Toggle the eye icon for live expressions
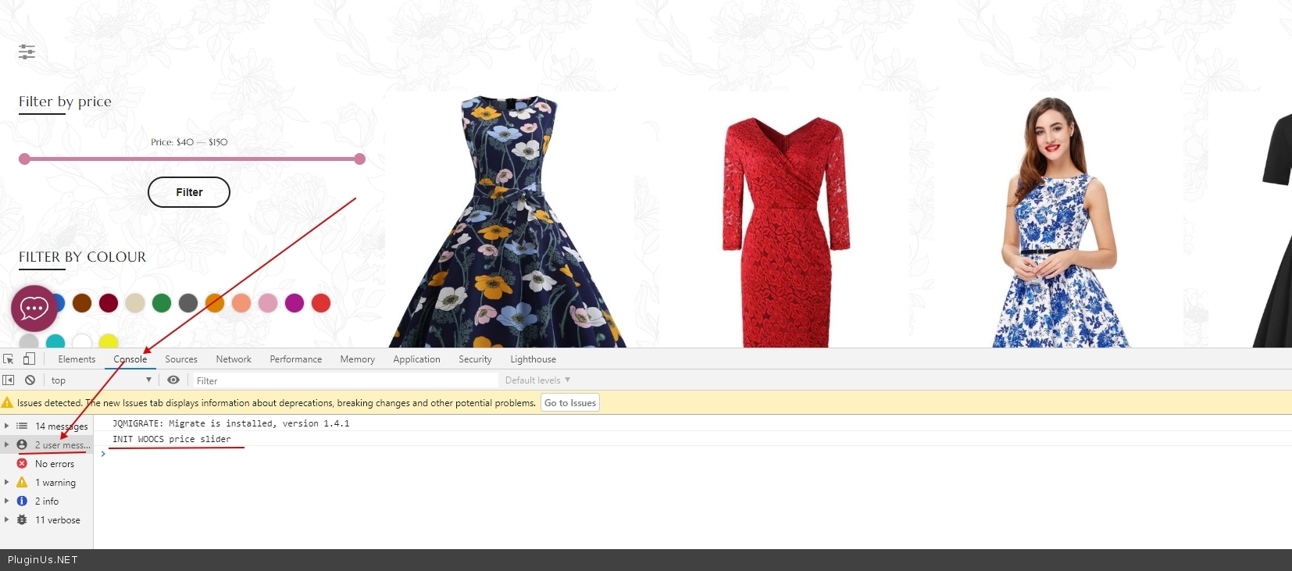This screenshot has height=571, width=1292. click(x=173, y=380)
